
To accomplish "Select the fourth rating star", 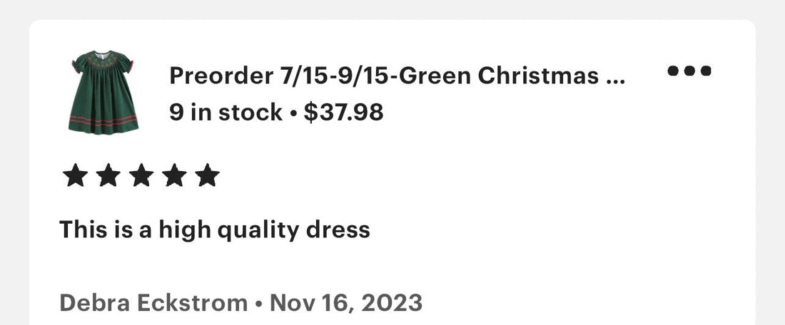I will coord(174,175).
